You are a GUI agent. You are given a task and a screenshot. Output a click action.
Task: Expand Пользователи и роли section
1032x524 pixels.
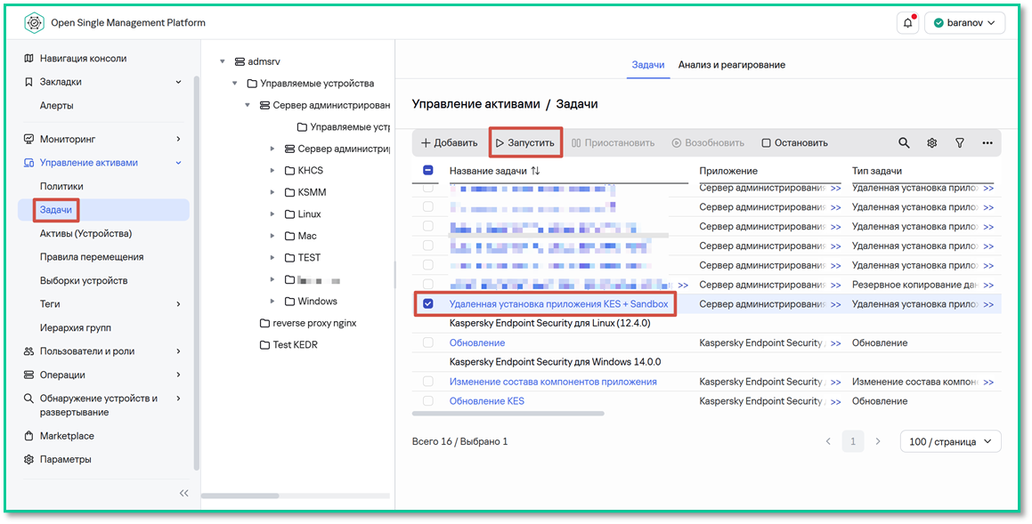coord(178,351)
